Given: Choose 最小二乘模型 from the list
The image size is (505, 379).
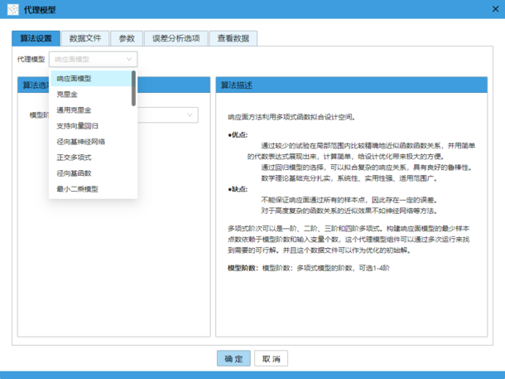Looking at the screenshot, I should [91, 189].
